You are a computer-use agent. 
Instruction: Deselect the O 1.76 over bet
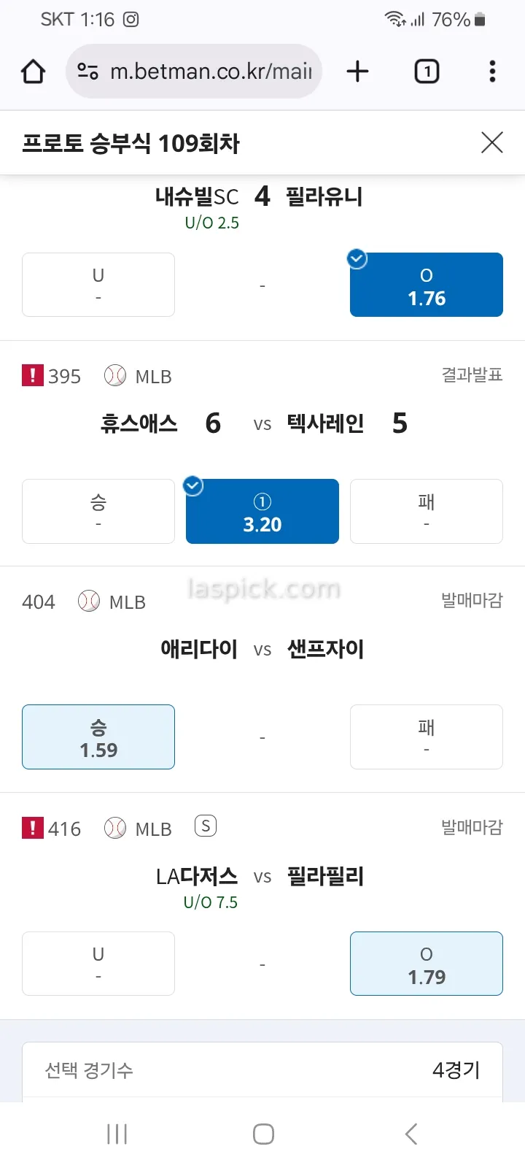pos(427,285)
